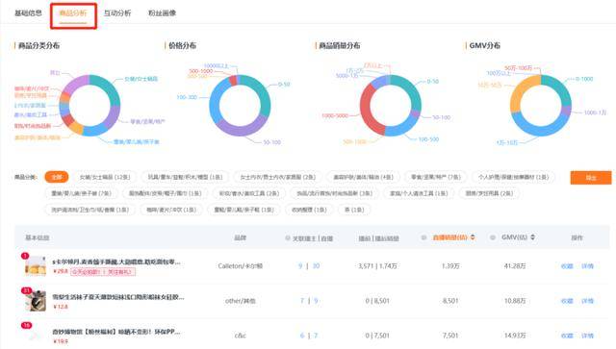616x349 pixels.
Task: Click related streamer count 9 in first row
Action: click(x=300, y=265)
